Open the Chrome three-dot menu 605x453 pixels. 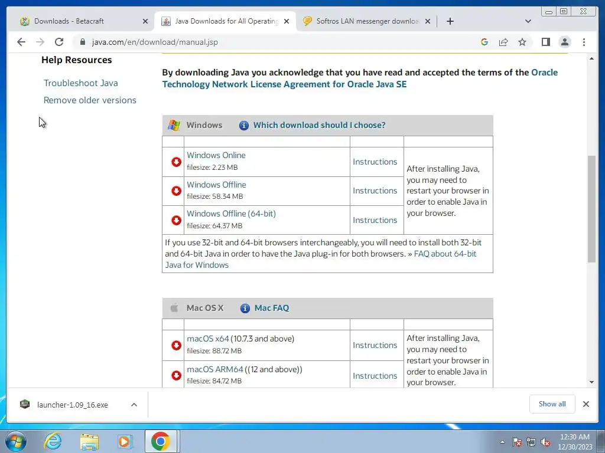tap(584, 42)
